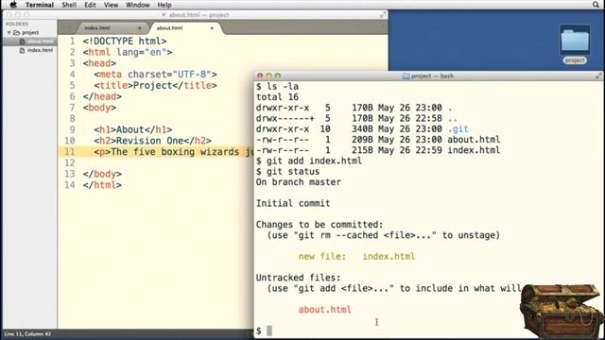
Task: Toggle fullscreen on terminal window
Action: pos(598,76)
